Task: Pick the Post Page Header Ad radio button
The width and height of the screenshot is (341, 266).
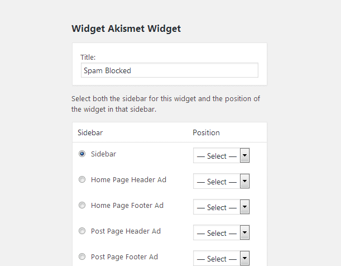Action: click(x=82, y=231)
